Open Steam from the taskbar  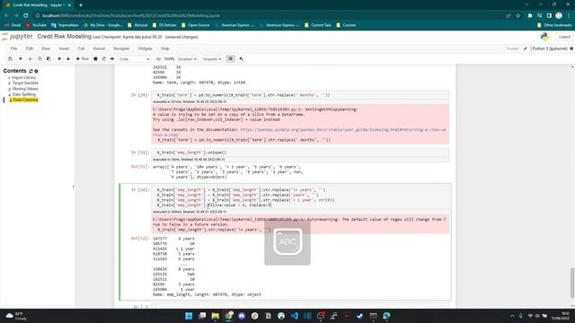(360, 316)
